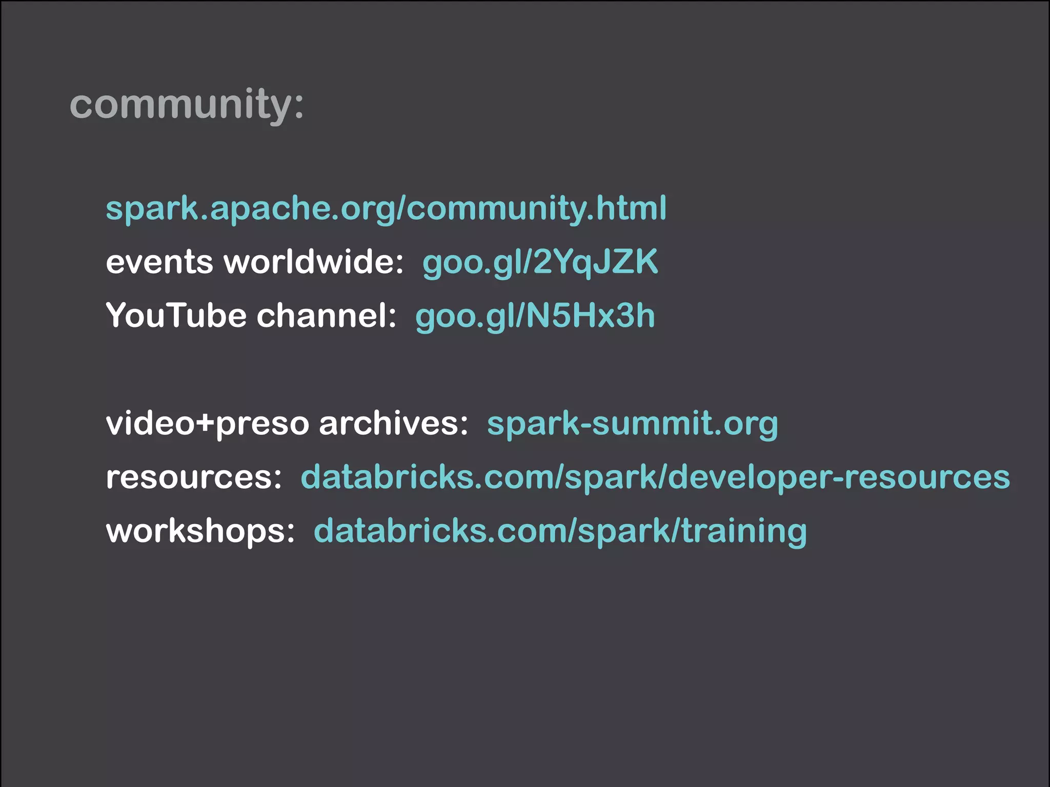
Task: Follow the goo.gl/2YqJZK events link
Action: [540, 263]
